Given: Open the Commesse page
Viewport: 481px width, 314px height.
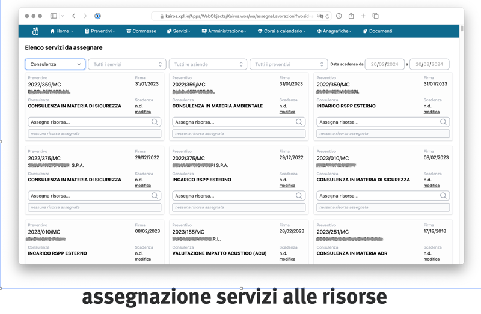Looking at the screenshot, I should tap(141, 31).
